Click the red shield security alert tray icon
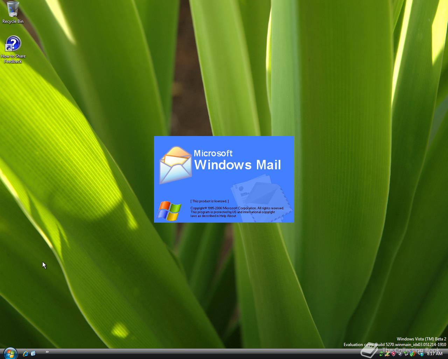 394,354
